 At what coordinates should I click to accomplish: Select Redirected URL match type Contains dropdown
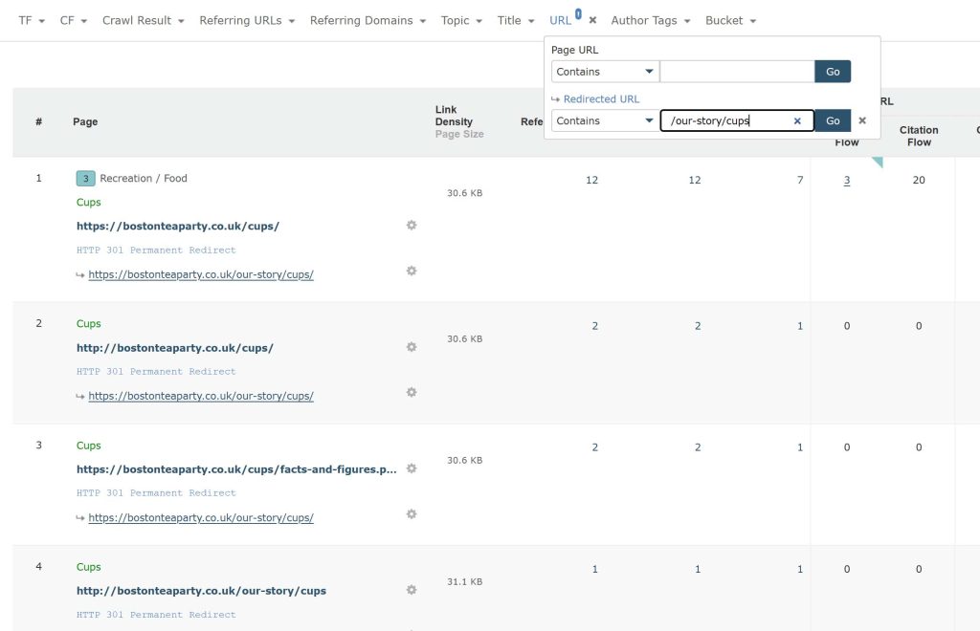click(x=605, y=121)
